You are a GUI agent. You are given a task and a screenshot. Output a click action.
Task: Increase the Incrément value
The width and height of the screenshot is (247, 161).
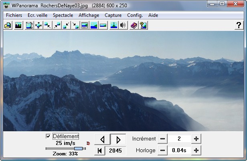196,139
